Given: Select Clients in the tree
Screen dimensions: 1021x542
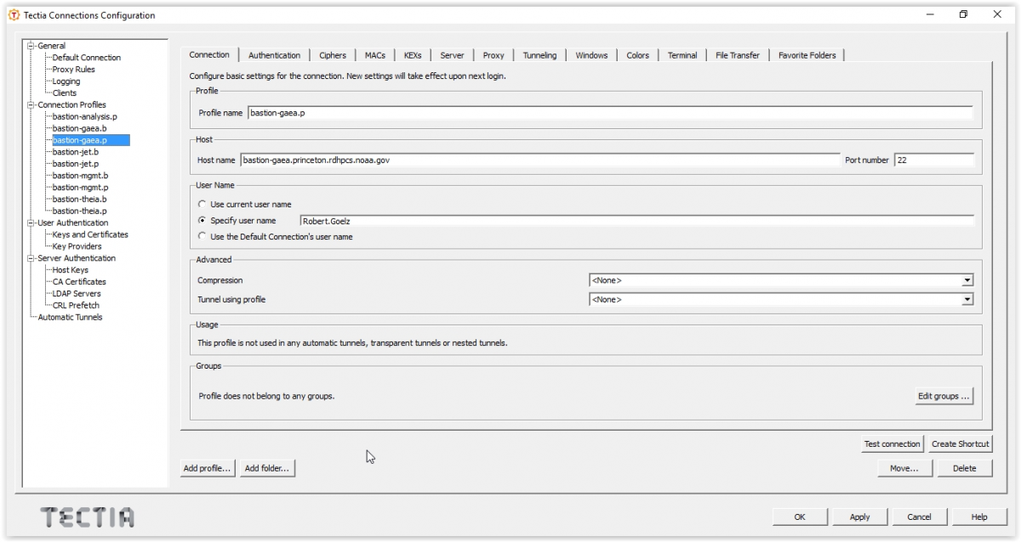Looking at the screenshot, I should pos(65,93).
